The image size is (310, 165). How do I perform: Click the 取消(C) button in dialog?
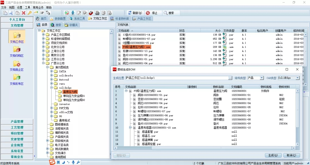[291, 155]
